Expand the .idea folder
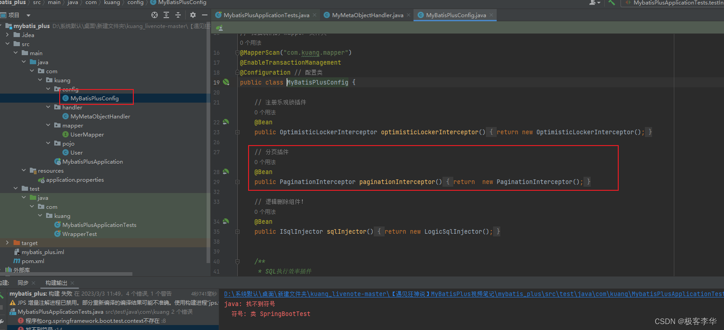724x330 pixels. point(7,35)
